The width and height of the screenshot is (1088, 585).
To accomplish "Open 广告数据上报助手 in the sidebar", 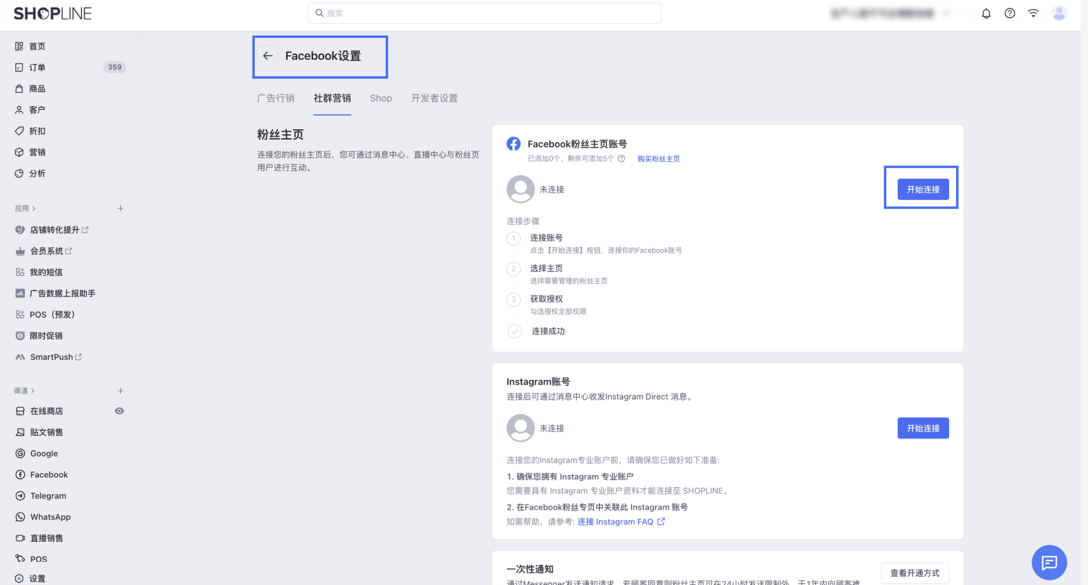I will pos(62,294).
